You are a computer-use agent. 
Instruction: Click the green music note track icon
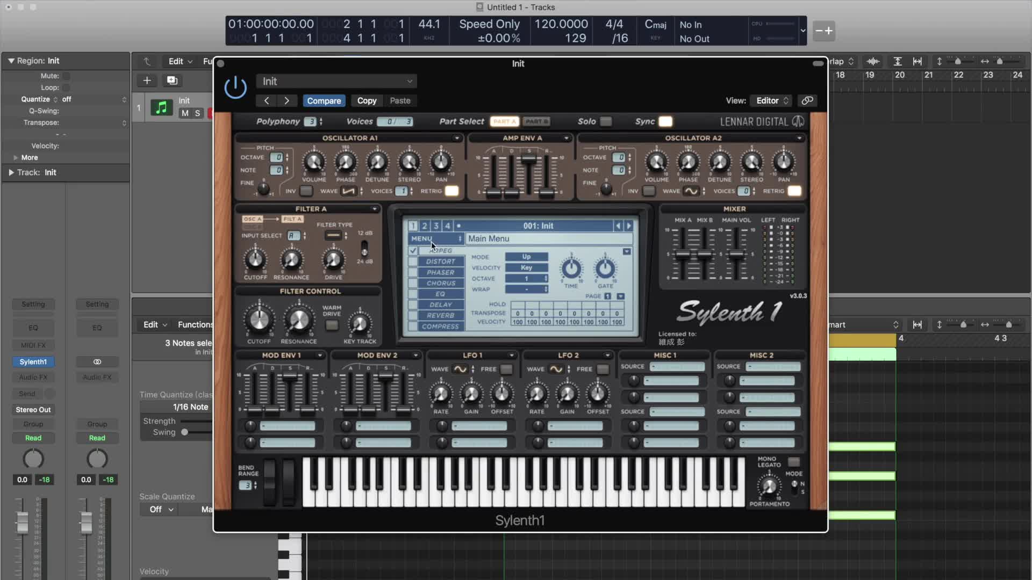tap(161, 107)
